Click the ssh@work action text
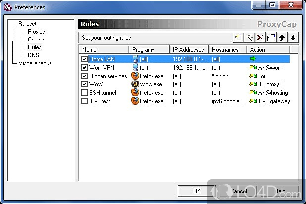This screenshot has width=306, height=204. 270,67
